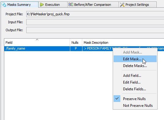This screenshot has height=120, width=164.
Task: Click the Input File field
Action: point(95,22)
